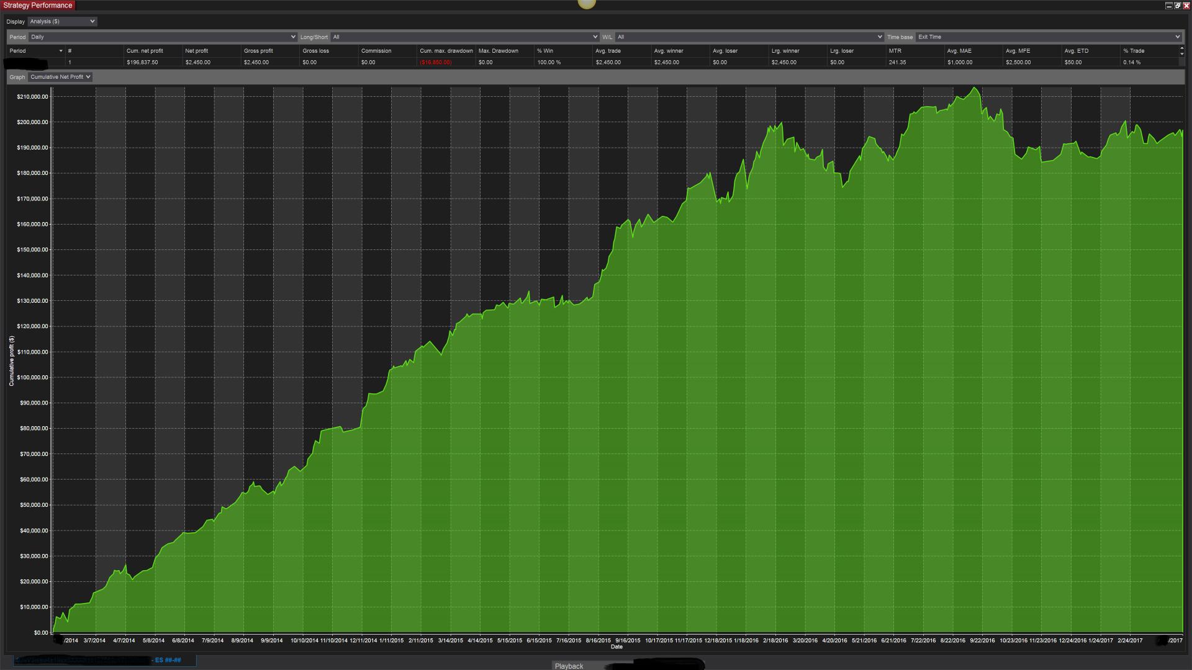Restore the Strategy Performance window
The image size is (1192, 670).
click(x=1177, y=6)
